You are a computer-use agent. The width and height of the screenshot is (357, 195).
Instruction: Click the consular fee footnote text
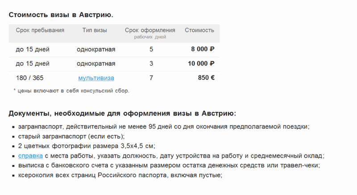(x=71, y=91)
